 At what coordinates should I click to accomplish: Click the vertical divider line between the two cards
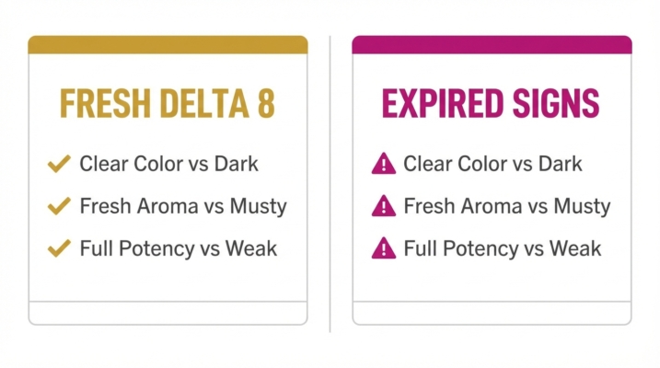tap(330, 184)
